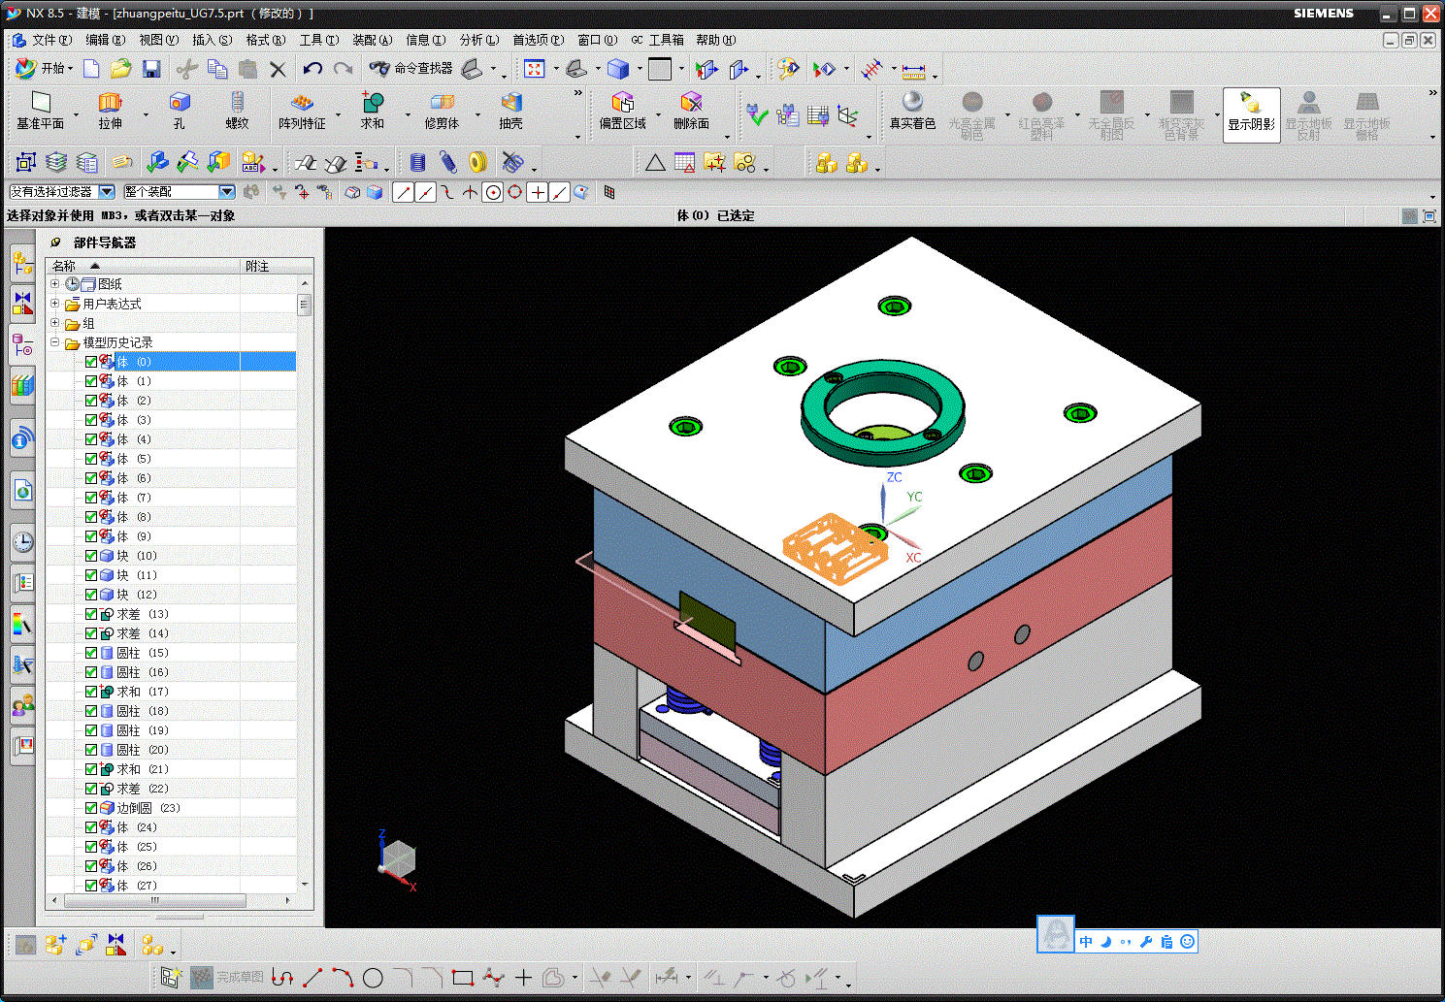Select the 基准平面 datum plane tool

point(40,111)
